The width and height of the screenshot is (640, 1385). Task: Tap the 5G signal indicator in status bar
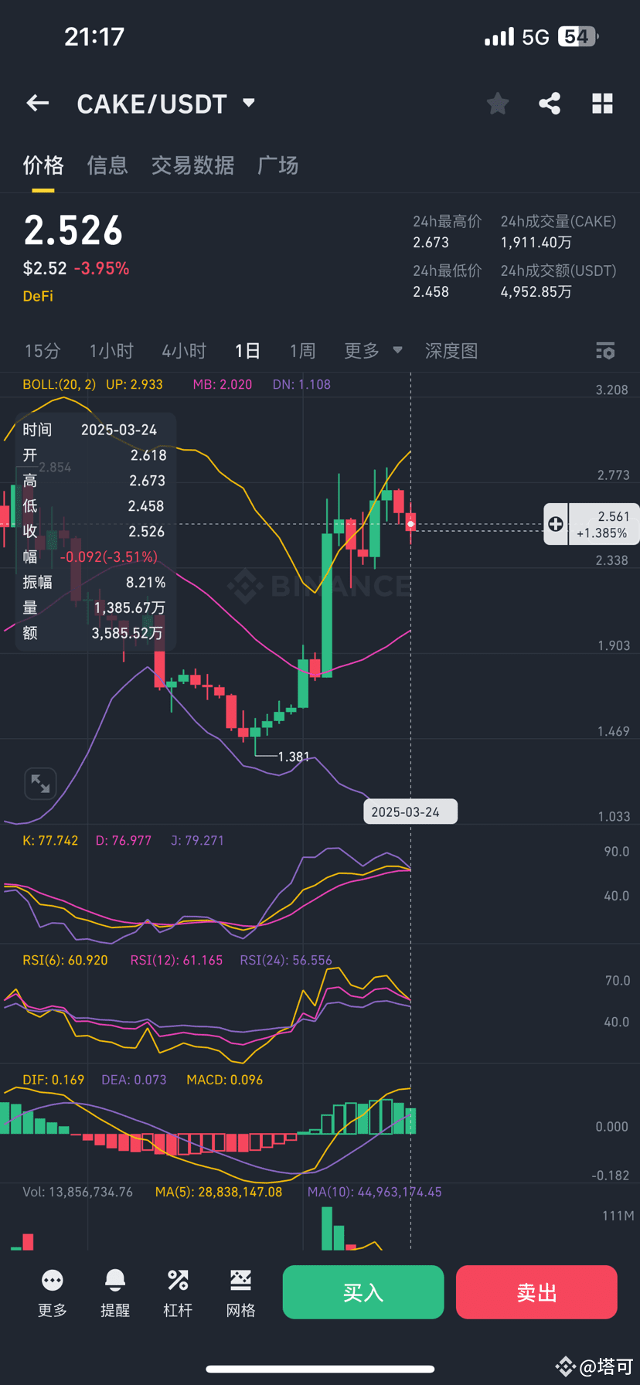tap(536, 36)
